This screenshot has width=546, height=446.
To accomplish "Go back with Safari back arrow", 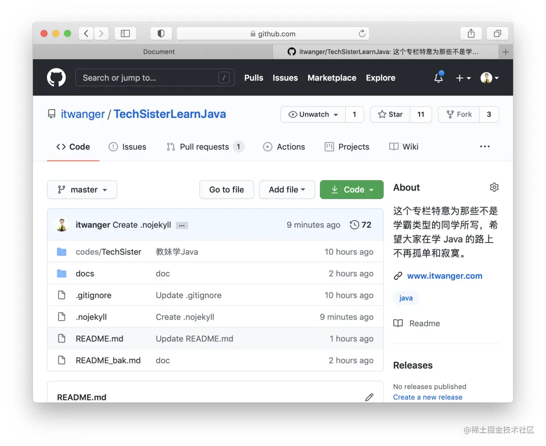I will click(x=86, y=33).
